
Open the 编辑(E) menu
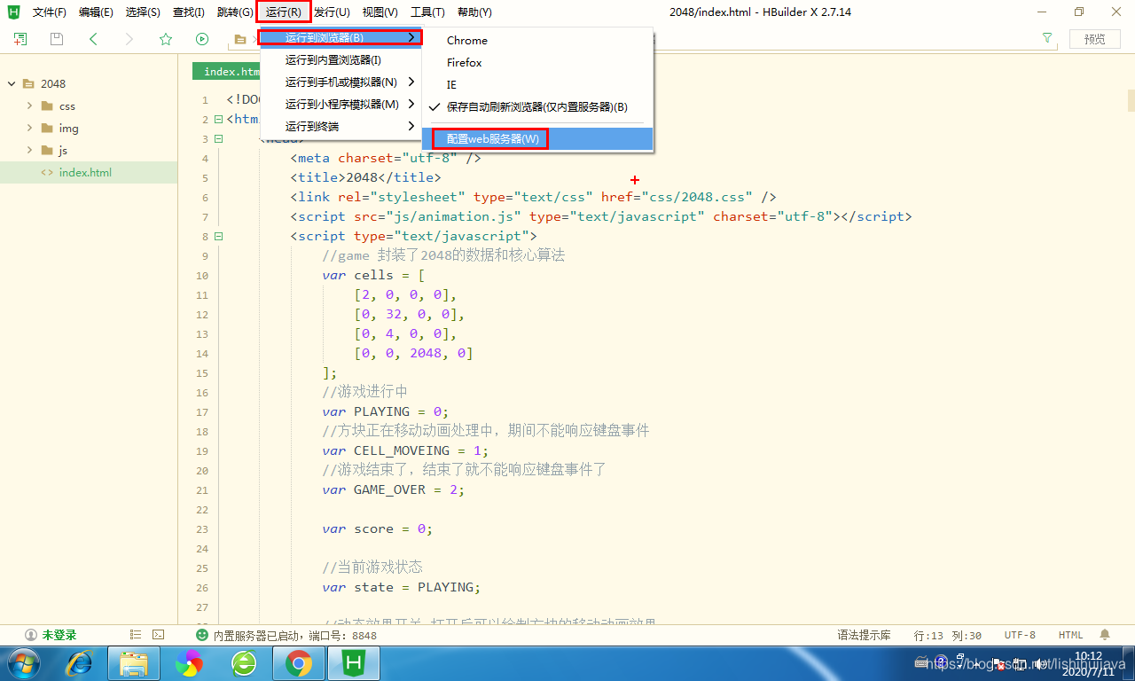pos(96,12)
